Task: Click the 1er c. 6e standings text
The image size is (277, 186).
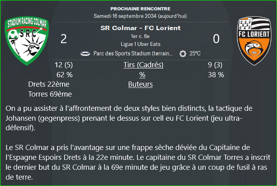Action: click(x=140, y=36)
